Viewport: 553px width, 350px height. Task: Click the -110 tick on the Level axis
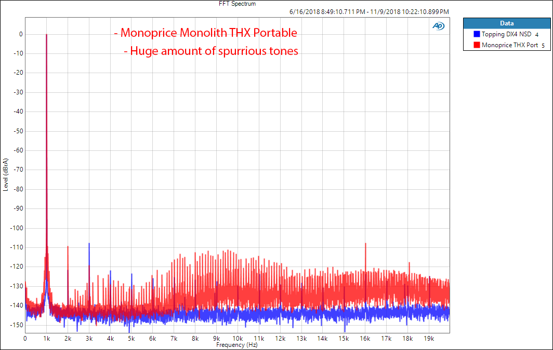17,247
